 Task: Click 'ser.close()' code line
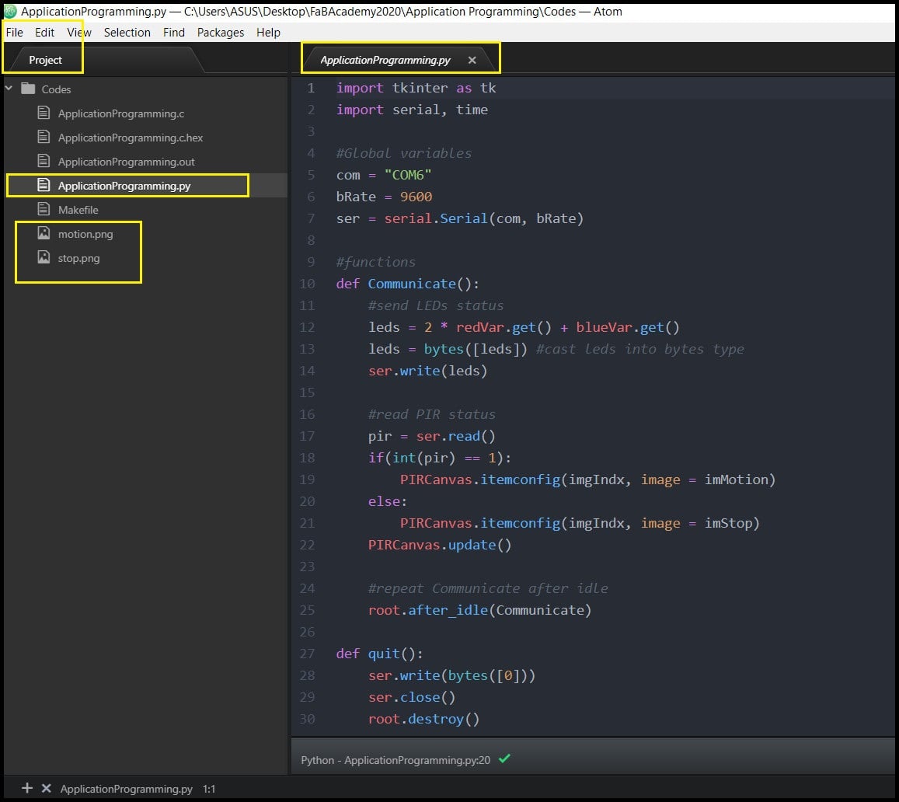[412, 697]
